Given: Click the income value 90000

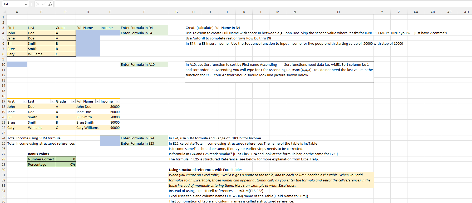Looking at the screenshot, I should [x=110, y=128].
